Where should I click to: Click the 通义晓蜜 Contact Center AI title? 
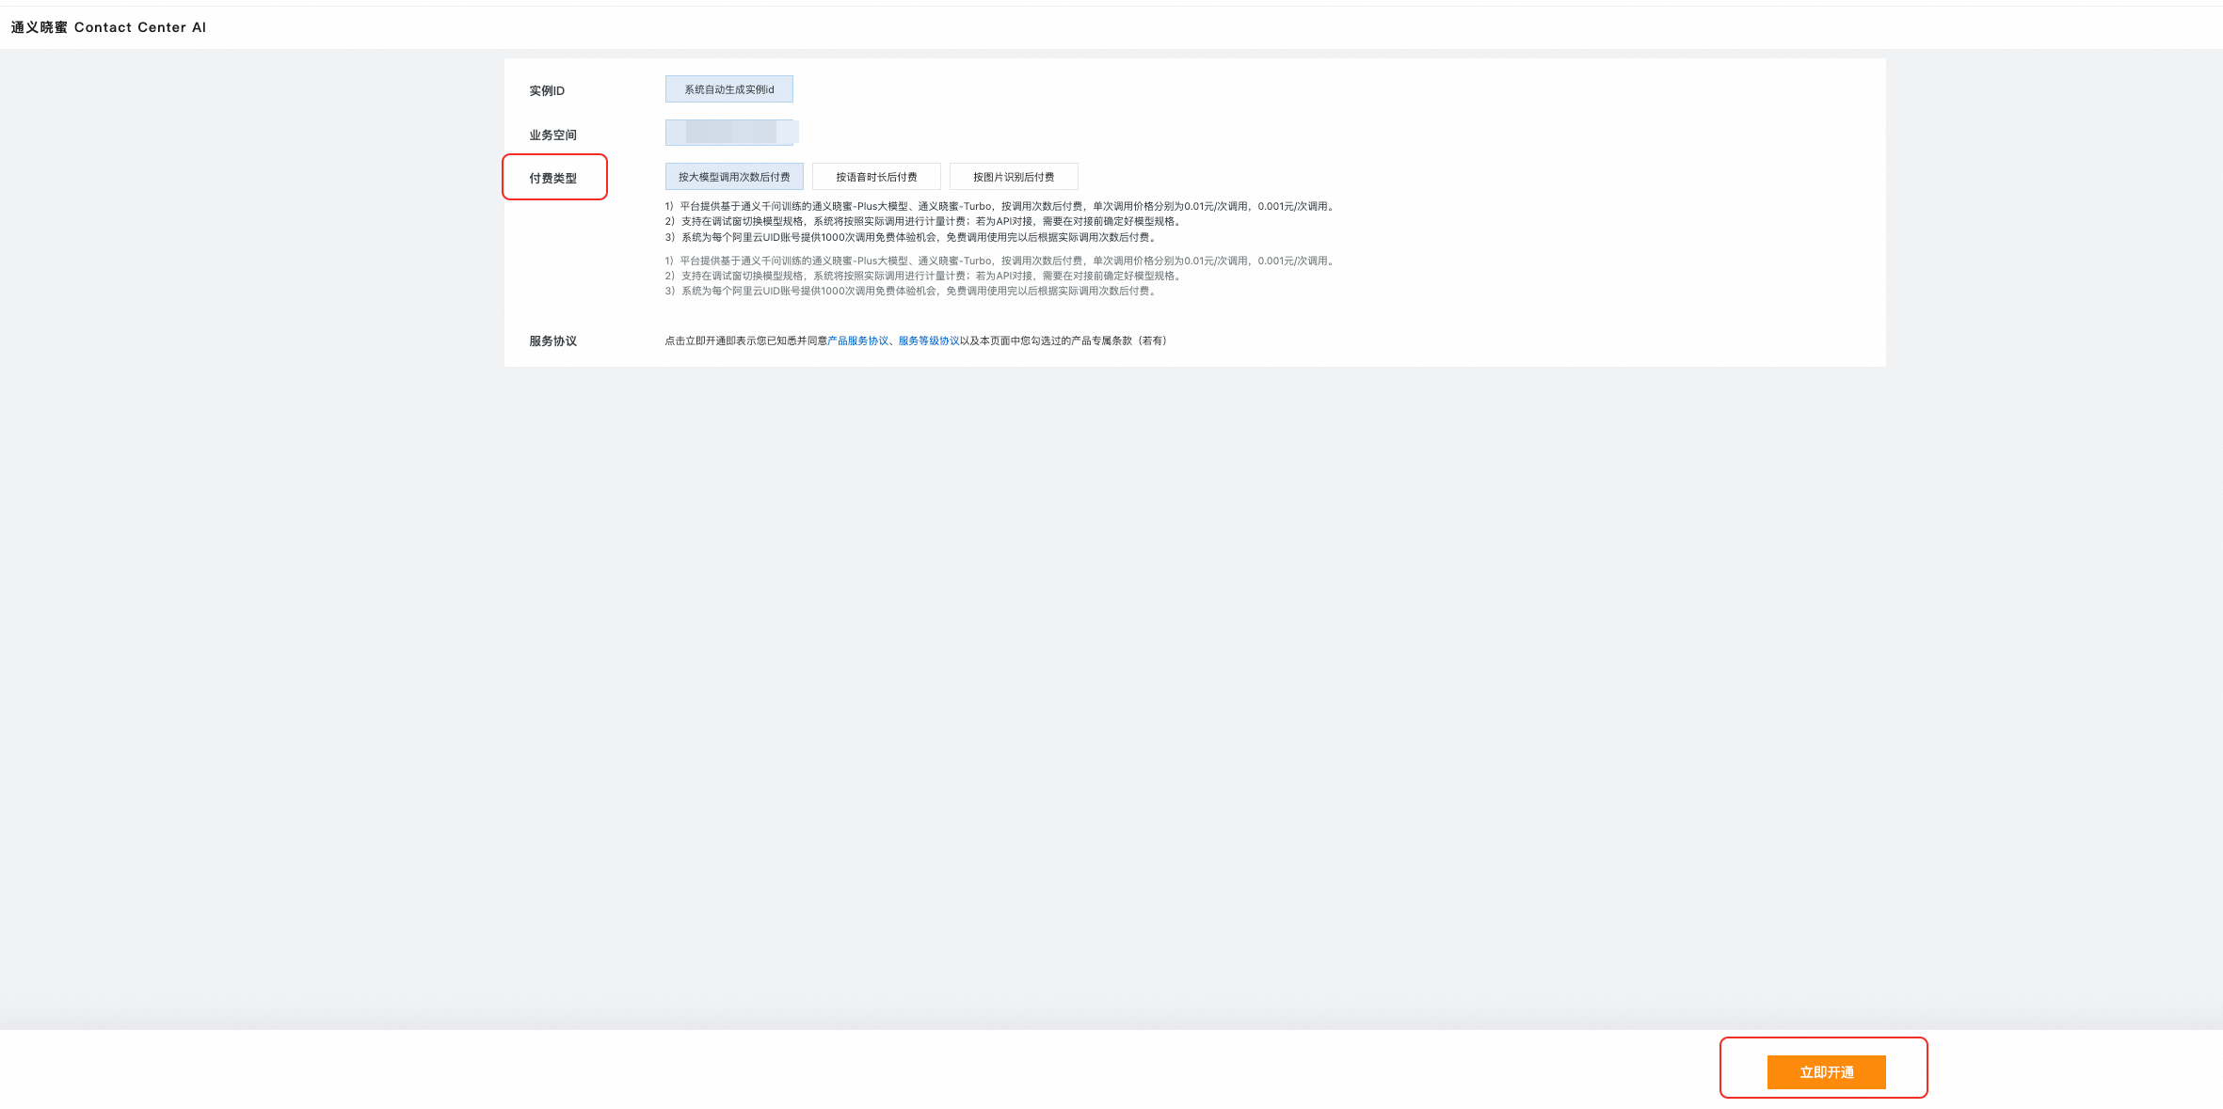pyautogui.click(x=108, y=27)
